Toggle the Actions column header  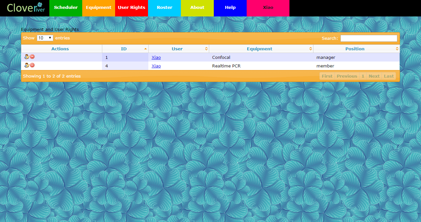click(x=60, y=48)
